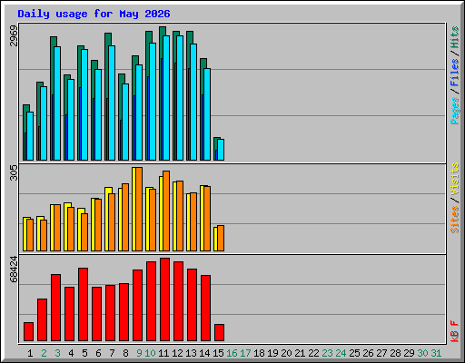Click the red KB bar for day 5
Image resolution: width=465 pixels, height=363 pixels.
click(x=83, y=304)
